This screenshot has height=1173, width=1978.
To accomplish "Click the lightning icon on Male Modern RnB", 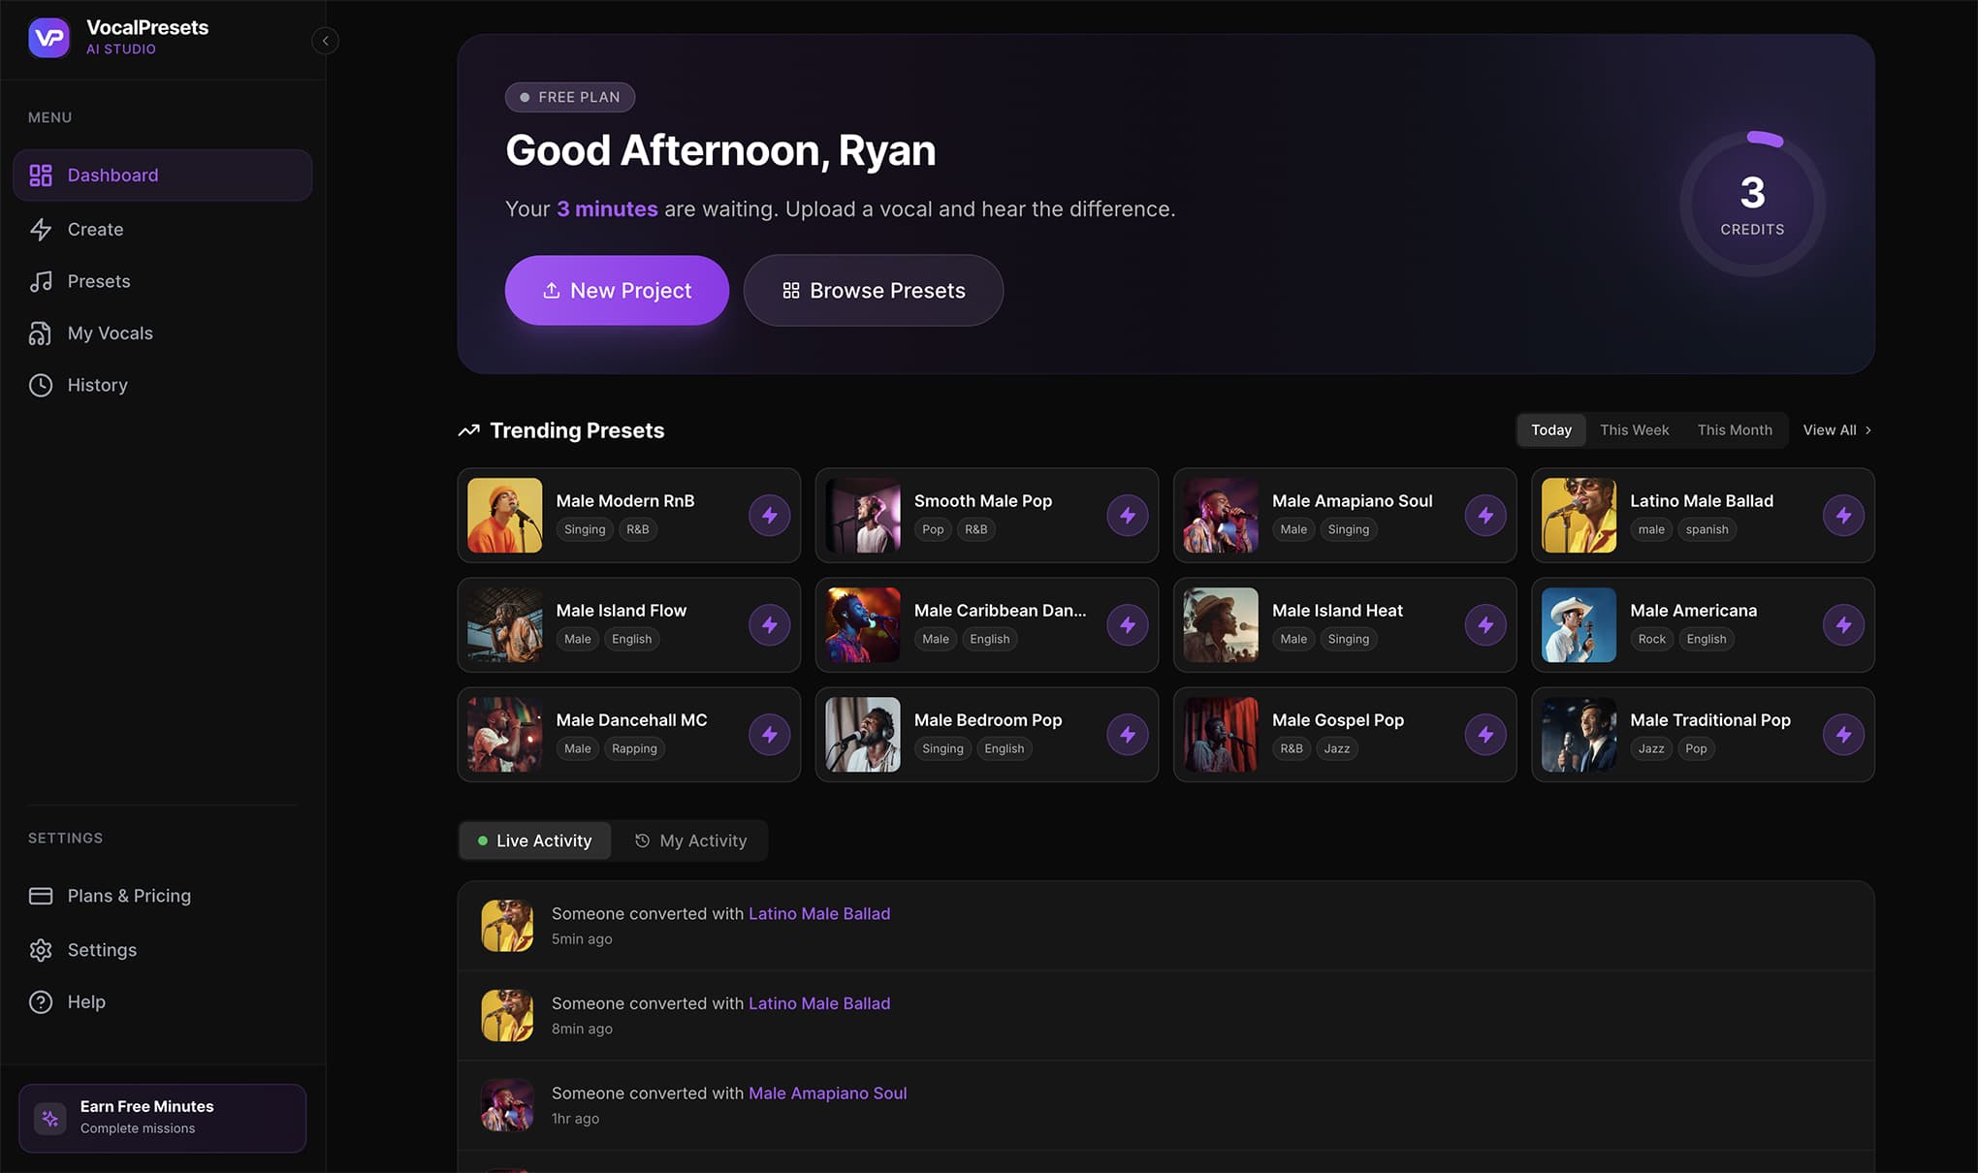I will tap(769, 516).
